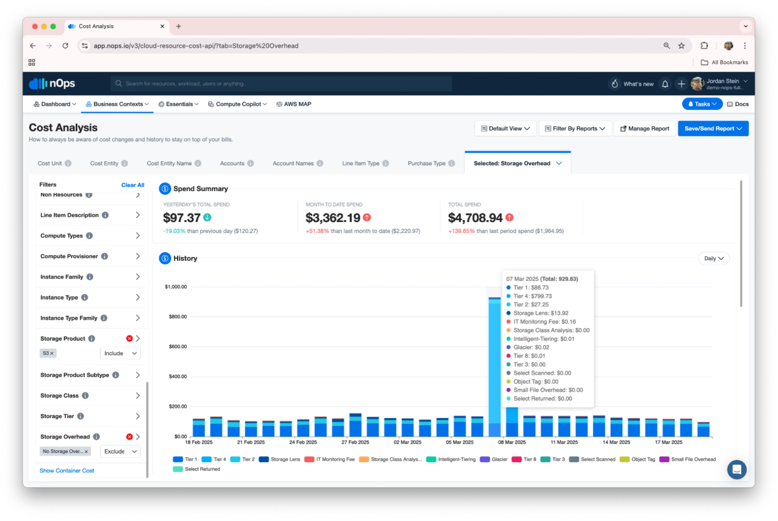Click the Spend Summary info icon
Image resolution: width=778 pixels, height=521 pixels.
click(165, 188)
